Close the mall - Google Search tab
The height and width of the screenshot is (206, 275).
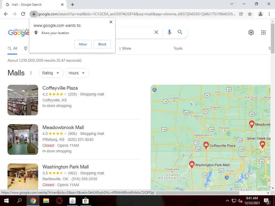click(62, 5)
